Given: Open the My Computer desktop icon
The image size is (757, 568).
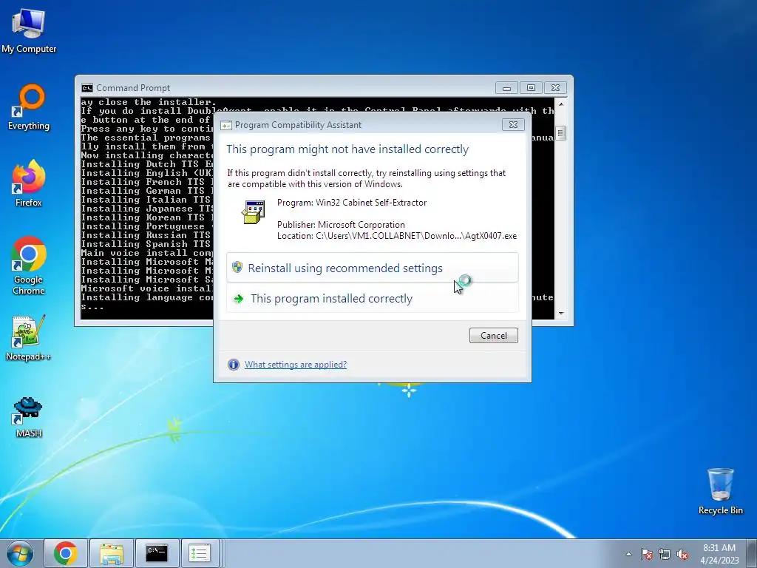Looking at the screenshot, I should (29, 31).
